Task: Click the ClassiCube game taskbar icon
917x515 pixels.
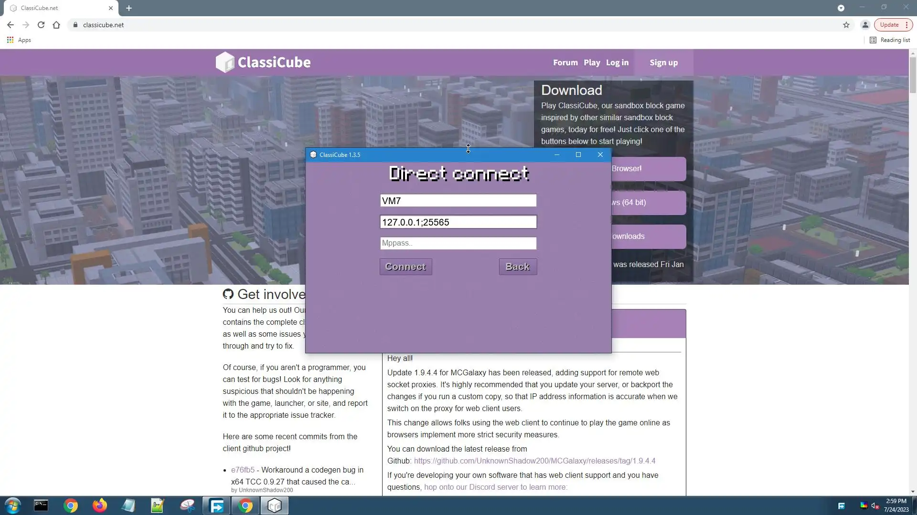Action: point(275,505)
